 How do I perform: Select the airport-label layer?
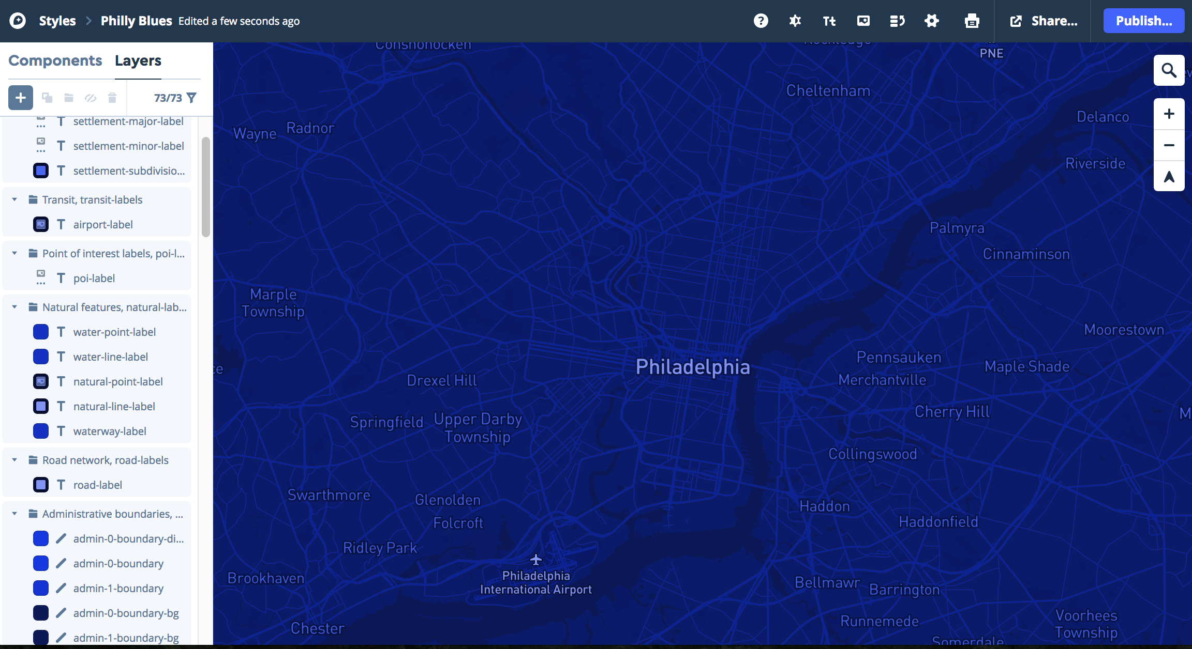point(103,225)
